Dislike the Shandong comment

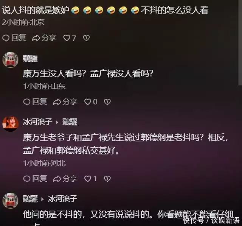[x=107, y=102]
